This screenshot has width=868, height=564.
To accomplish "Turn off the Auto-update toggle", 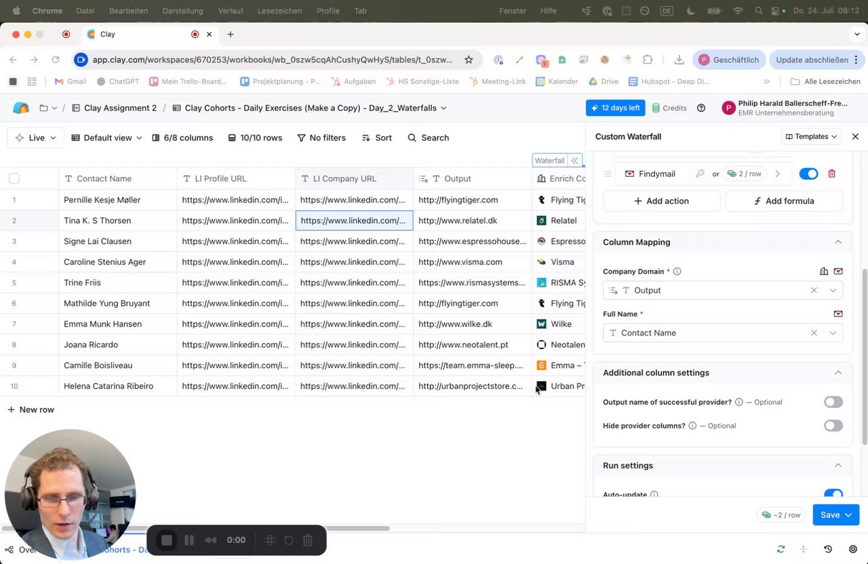I will [x=833, y=494].
